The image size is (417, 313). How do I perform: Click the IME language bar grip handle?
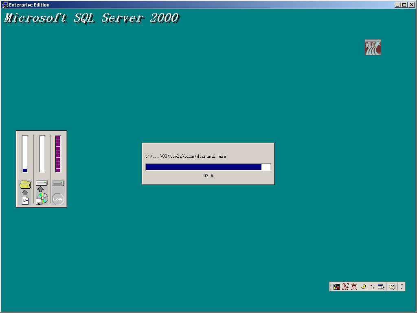coord(331,287)
